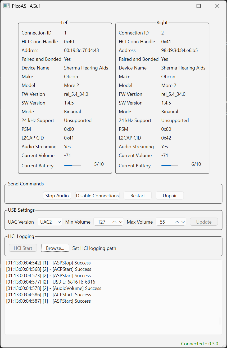Click the right hearing aid battery slider
227x348 pixels.
click(x=169, y=165)
